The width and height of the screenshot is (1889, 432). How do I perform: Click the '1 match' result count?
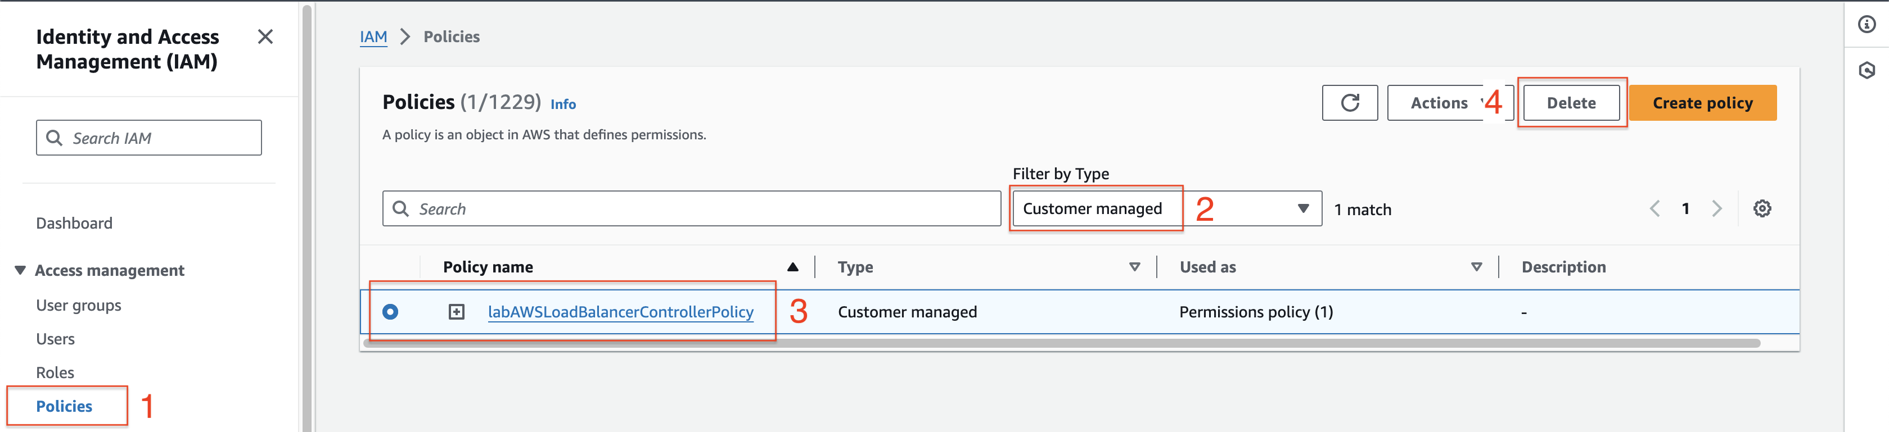click(x=1363, y=210)
